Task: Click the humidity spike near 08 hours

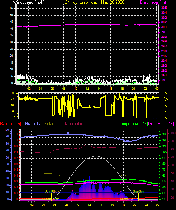Action: point(68,133)
